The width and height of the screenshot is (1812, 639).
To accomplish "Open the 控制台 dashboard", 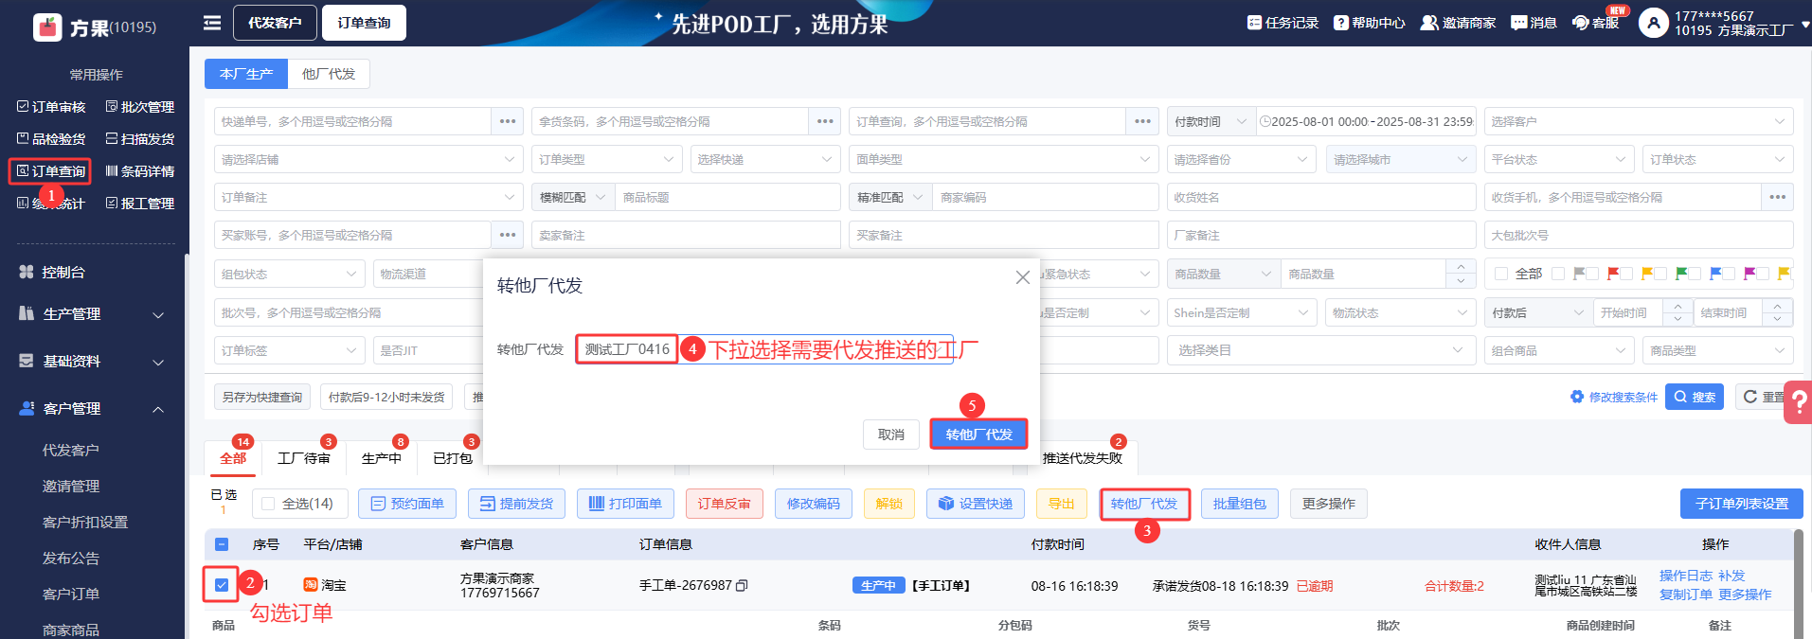I will (x=52, y=272).
